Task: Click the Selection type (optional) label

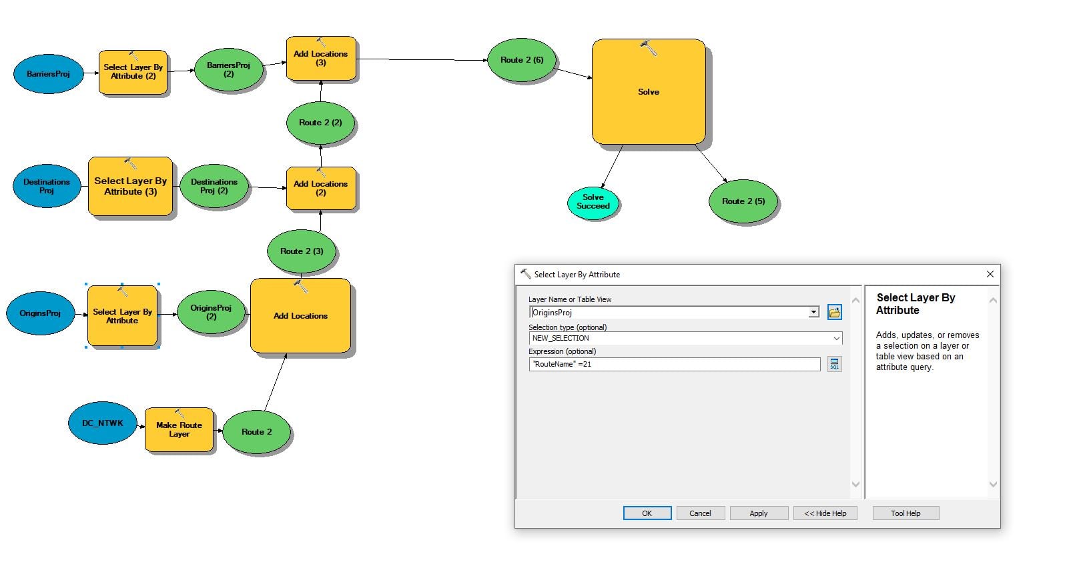Action: coord(568,327)
